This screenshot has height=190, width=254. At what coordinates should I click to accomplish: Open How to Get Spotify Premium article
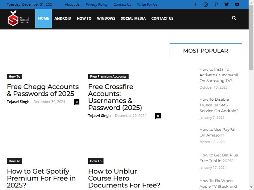pos(41,178)
